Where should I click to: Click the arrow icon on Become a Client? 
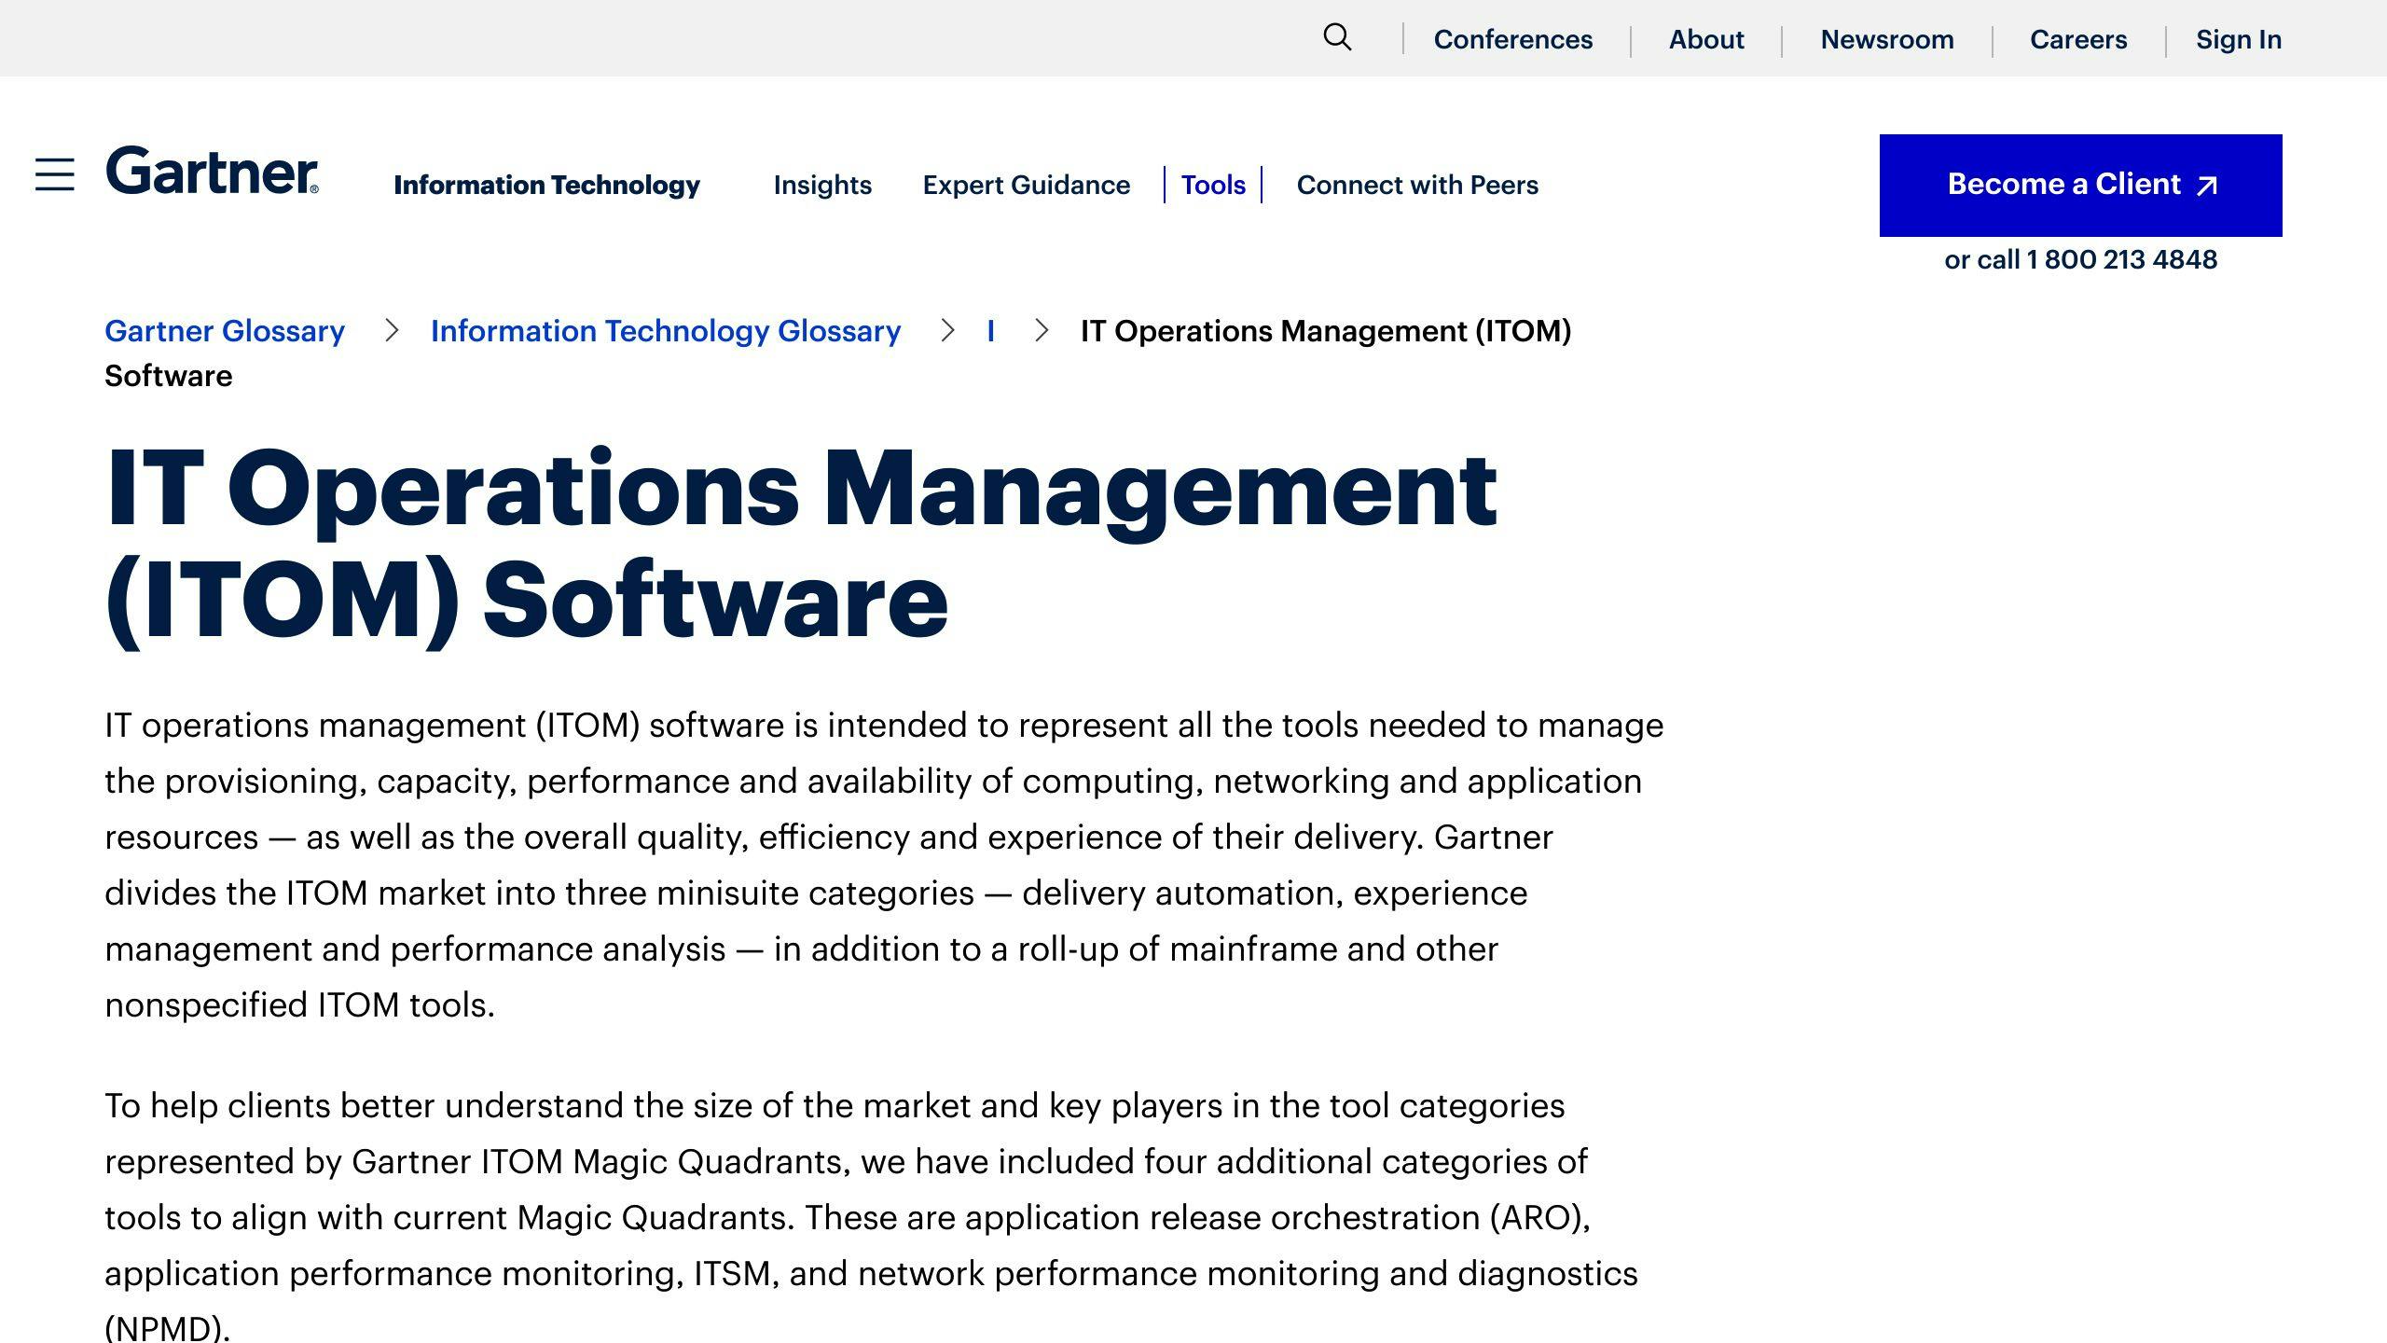point(2206,186)
